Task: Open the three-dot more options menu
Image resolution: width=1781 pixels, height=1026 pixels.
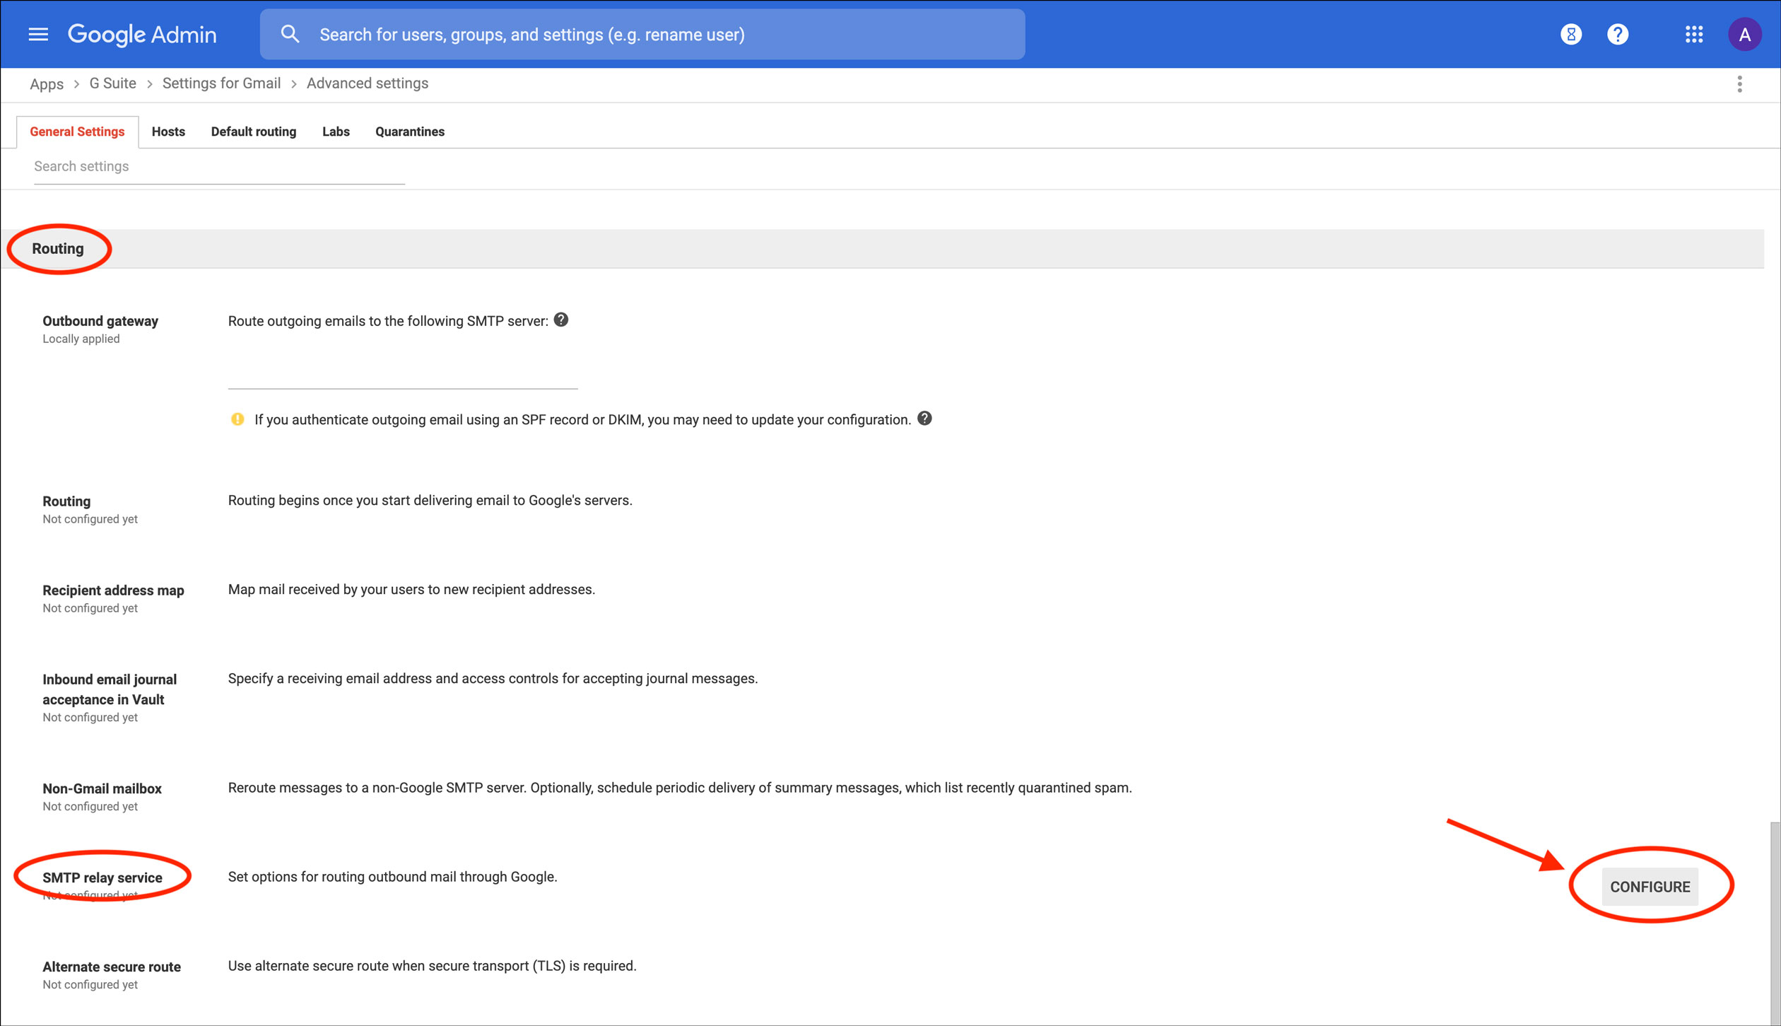Action: (x=1739, y=84)
